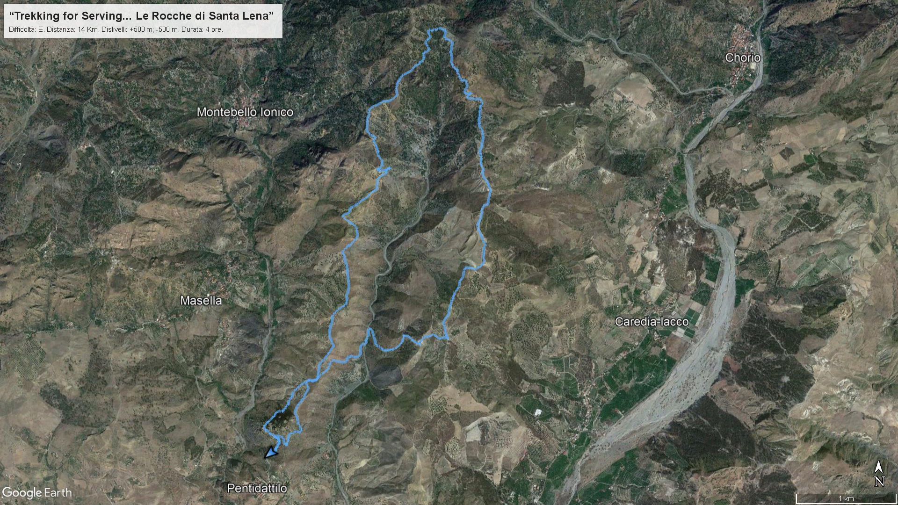Click the Difficoltà and Distanza info line
The image size is (898, 505).
tap(116, 29)
